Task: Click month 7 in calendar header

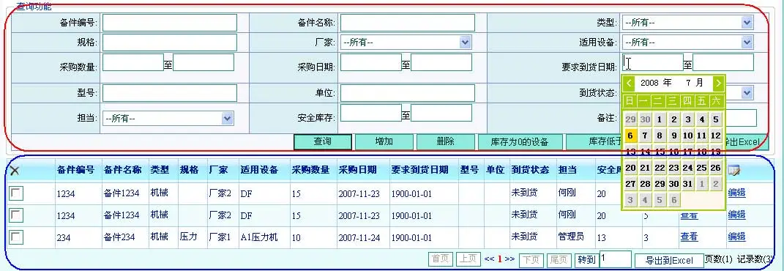Action: [689, 83]
